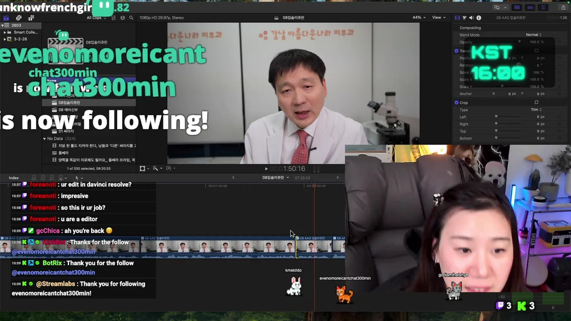Open the Transform tool under viewer
571x321 pixels.
point(142,169)
